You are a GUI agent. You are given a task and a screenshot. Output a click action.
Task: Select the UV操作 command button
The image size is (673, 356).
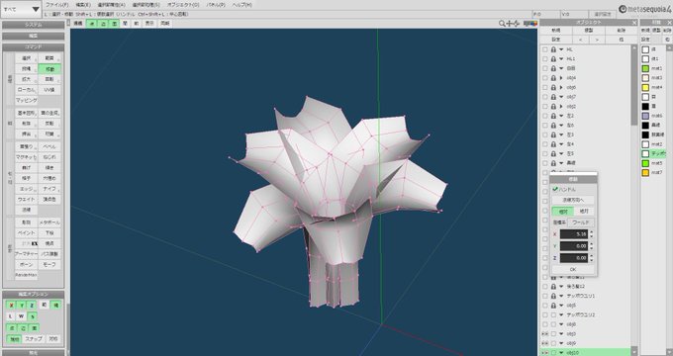tap(49, 90)
